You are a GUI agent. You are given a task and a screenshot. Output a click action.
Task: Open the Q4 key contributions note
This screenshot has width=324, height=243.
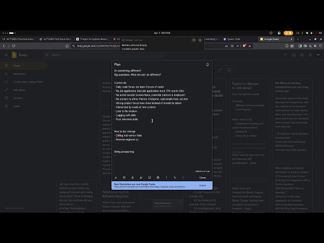point(293,119)
